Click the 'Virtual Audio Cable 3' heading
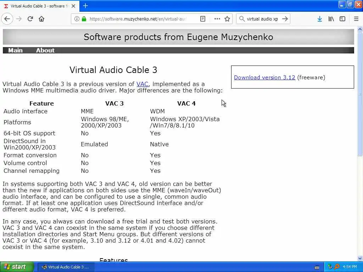363x272 pixels. [113, 70]
